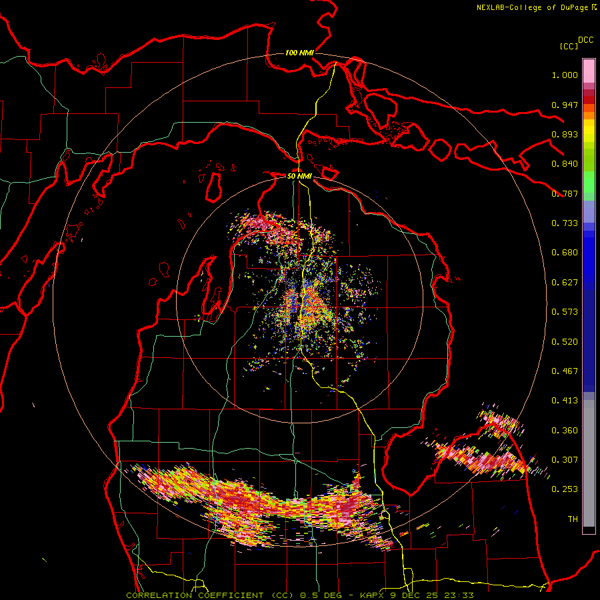
Task: Select the 1.000 legend value
Action: [565, 75]
